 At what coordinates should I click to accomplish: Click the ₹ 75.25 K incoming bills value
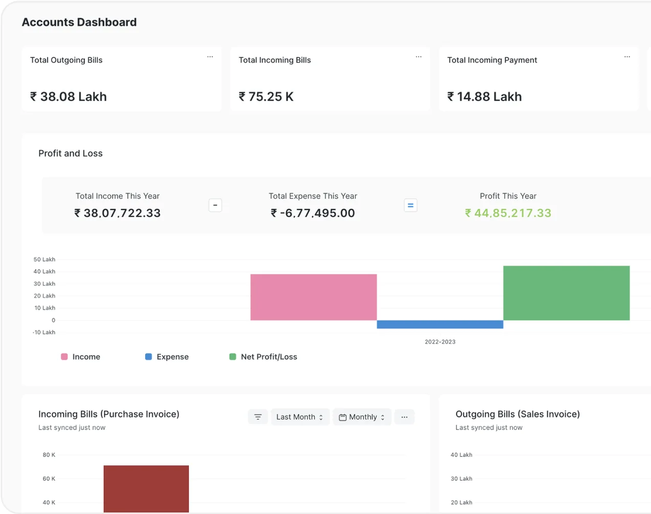266,97
